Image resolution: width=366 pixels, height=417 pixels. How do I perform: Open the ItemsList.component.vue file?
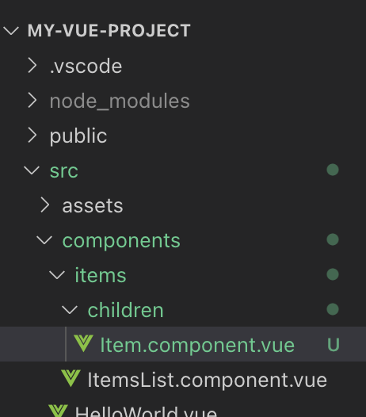tap(208, 380)
